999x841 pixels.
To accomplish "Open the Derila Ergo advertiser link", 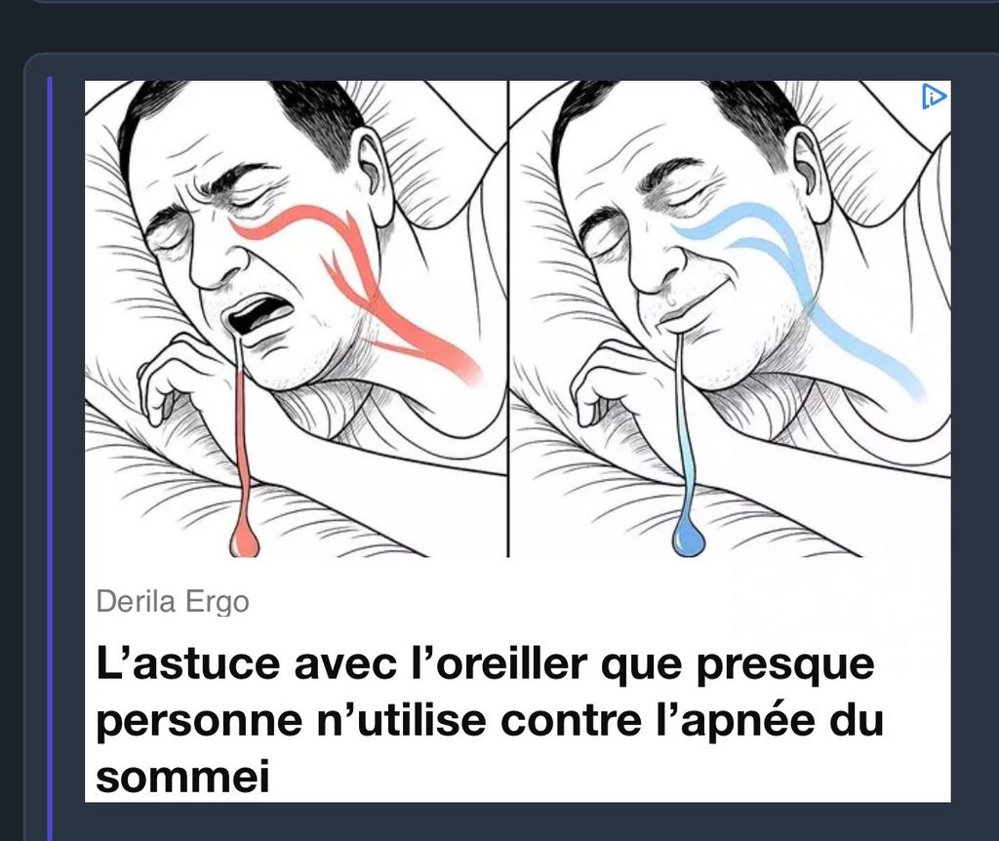I will point(172,601).
